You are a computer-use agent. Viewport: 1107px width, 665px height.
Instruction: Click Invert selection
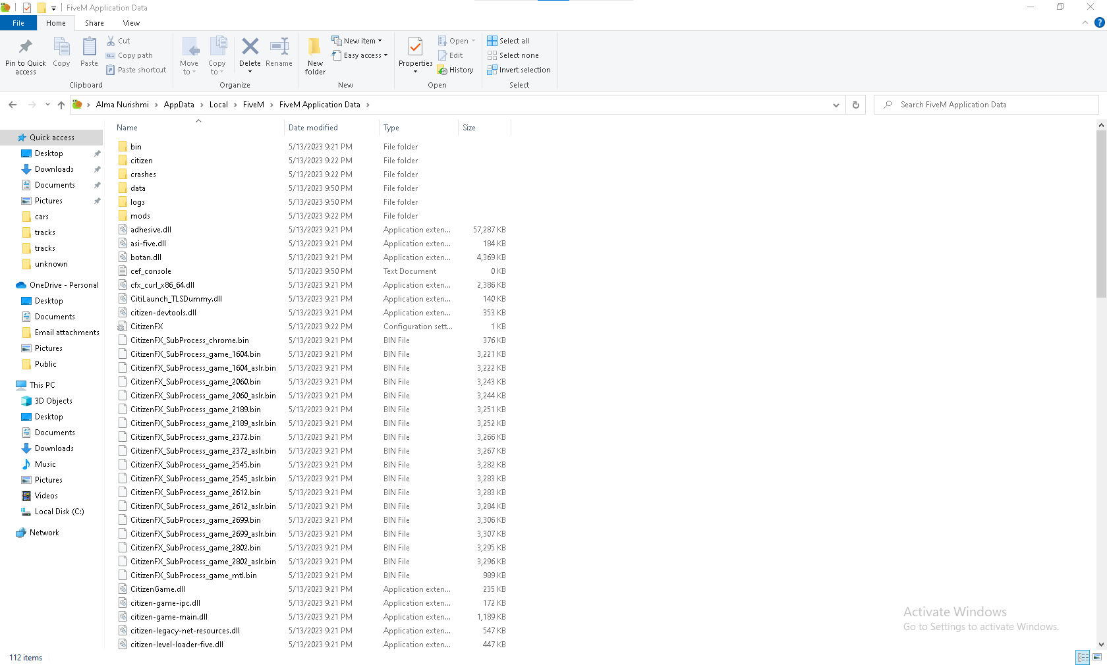pos(519,70)
